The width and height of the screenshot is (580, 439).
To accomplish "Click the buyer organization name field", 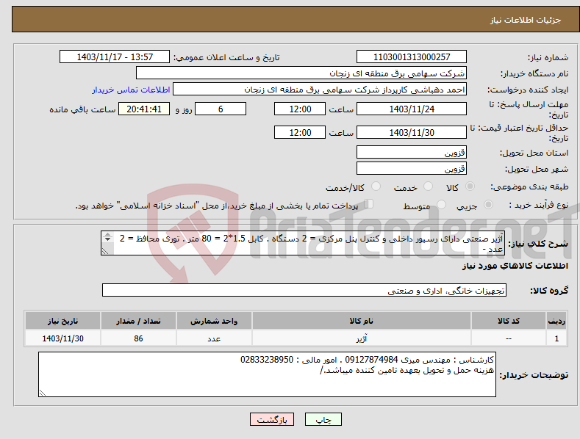I will coord(301,73).
